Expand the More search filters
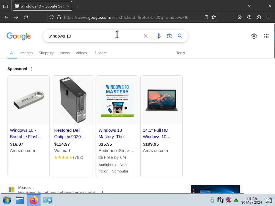 [101, 53]
